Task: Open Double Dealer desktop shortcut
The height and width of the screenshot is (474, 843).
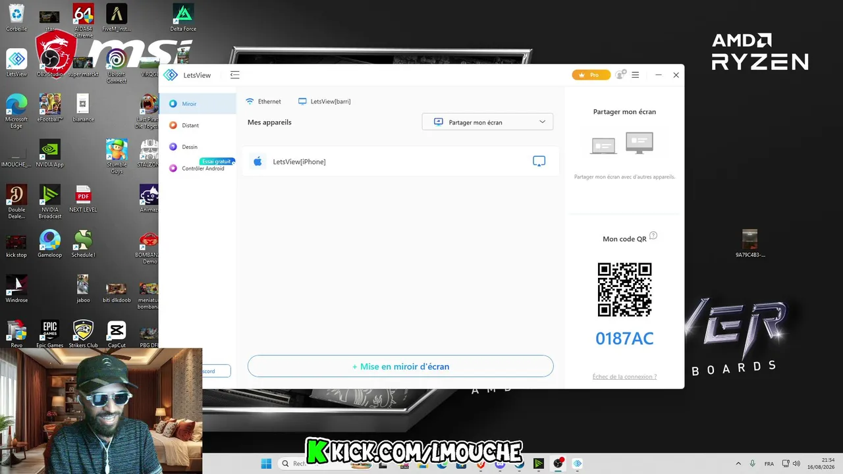Action: click(x=16, y=202)
